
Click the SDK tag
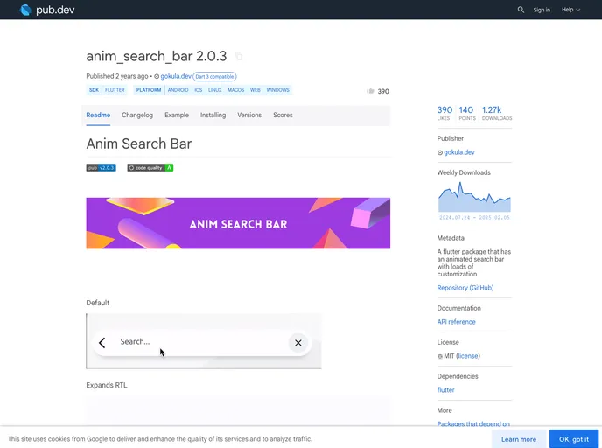click(94, 90)
